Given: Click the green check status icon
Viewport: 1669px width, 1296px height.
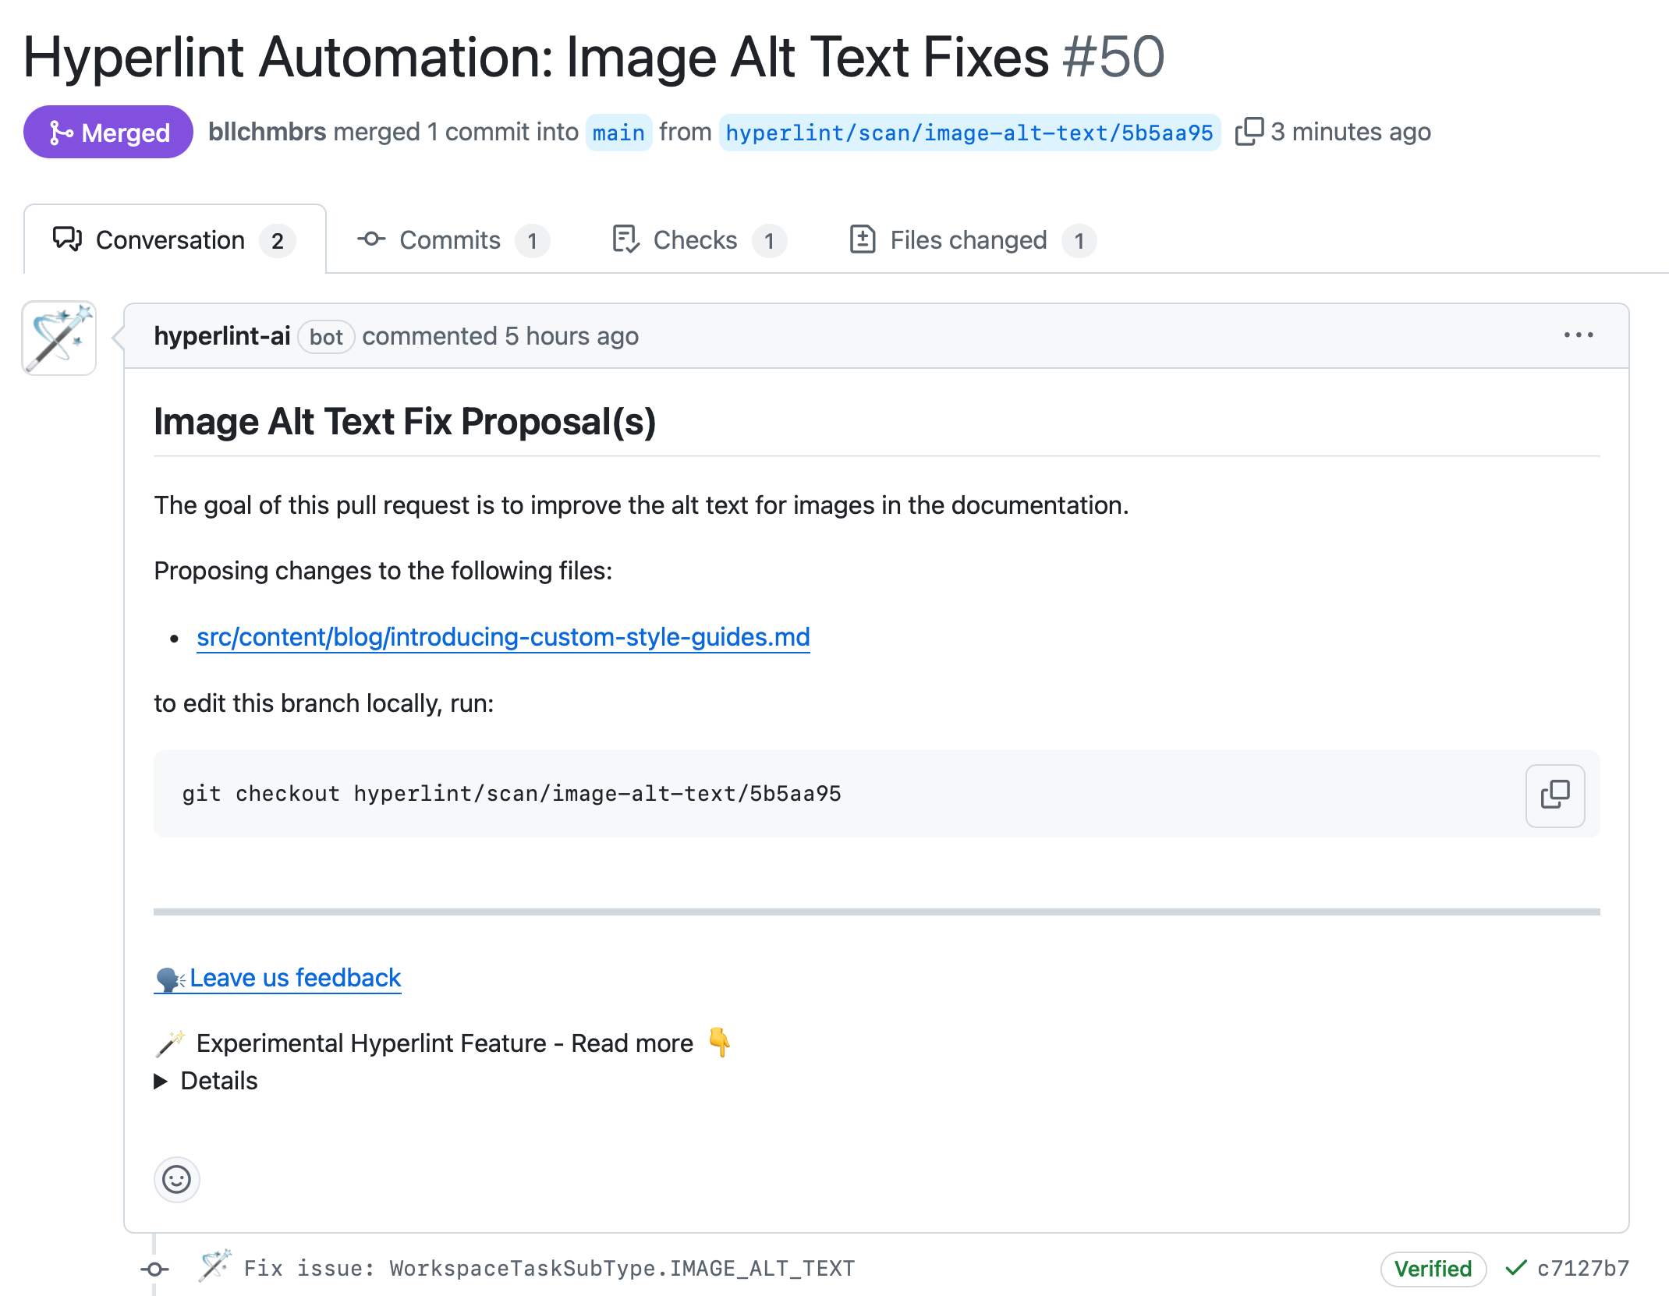Looking at the screenshot, I should click(x=1515, y=1268).
